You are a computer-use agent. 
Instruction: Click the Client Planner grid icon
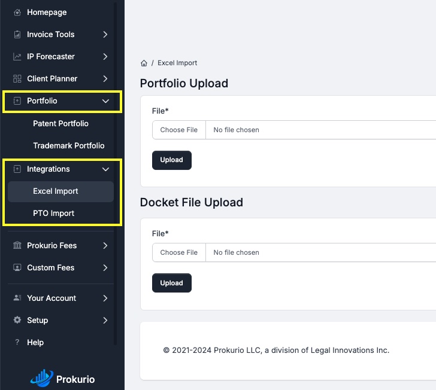click(x=17, y=78)
